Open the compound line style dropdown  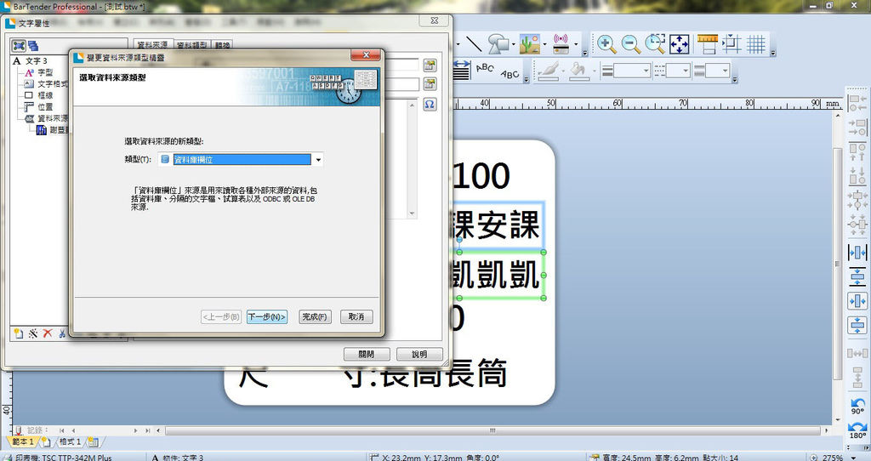tap(725, 71)
